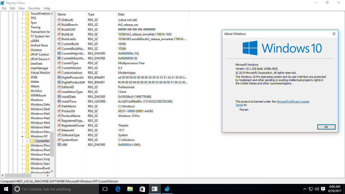Click the string icon of the BuildBranch value
The height and width of the screenshot is (194, 345).
click(x=59, y=25)
